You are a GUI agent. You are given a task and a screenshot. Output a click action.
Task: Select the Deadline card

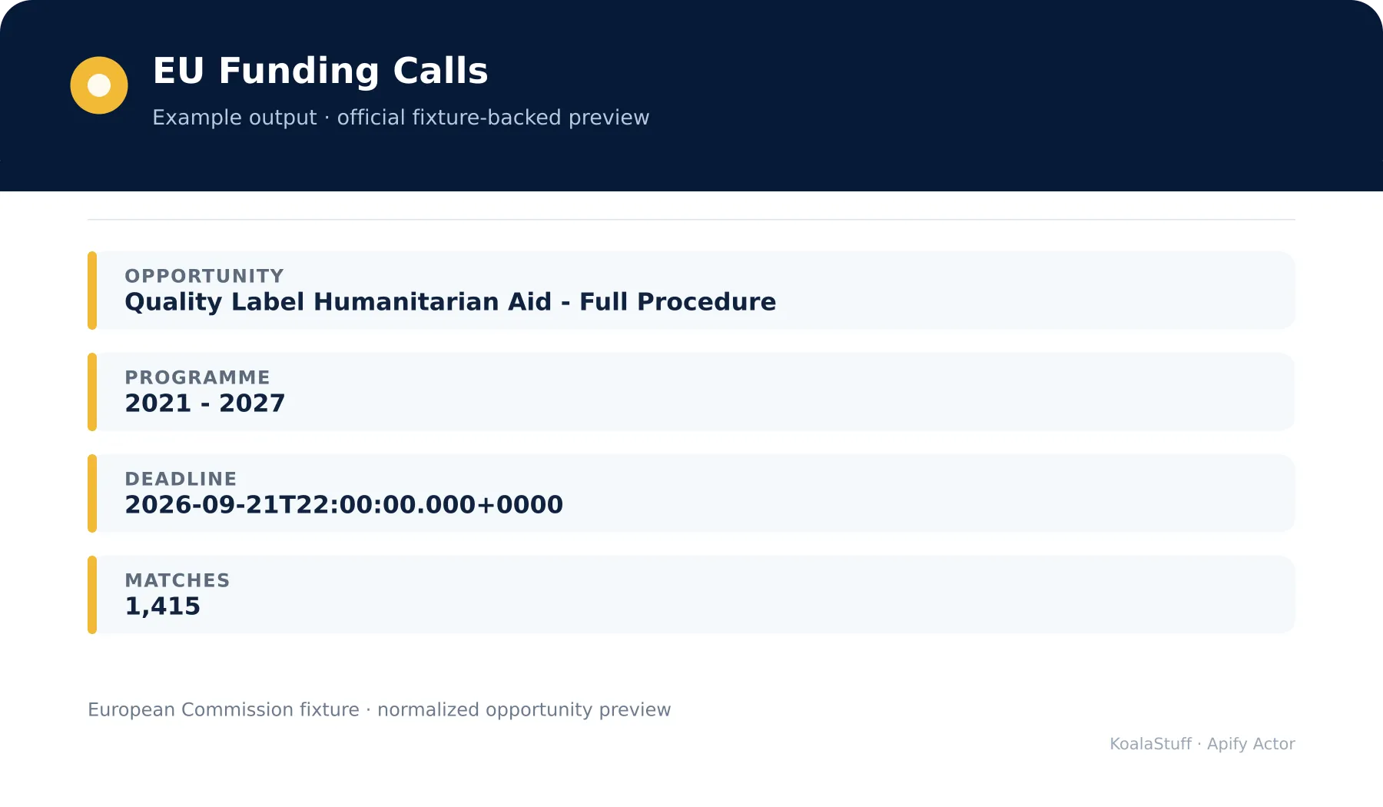(x=691, y=493)
